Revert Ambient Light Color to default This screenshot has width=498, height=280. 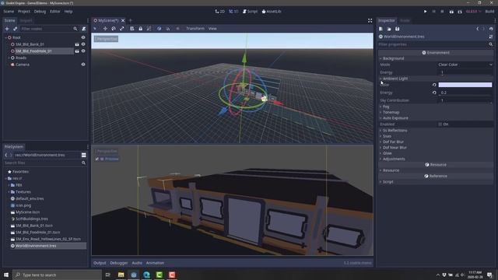click(434, 85)
